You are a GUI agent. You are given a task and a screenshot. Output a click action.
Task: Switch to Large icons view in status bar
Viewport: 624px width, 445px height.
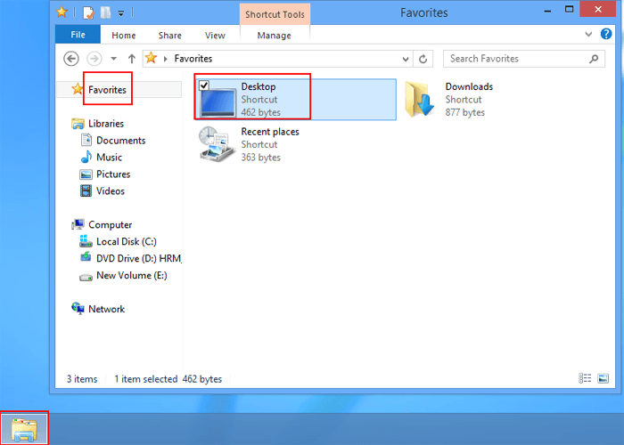[x=603, y=378]
